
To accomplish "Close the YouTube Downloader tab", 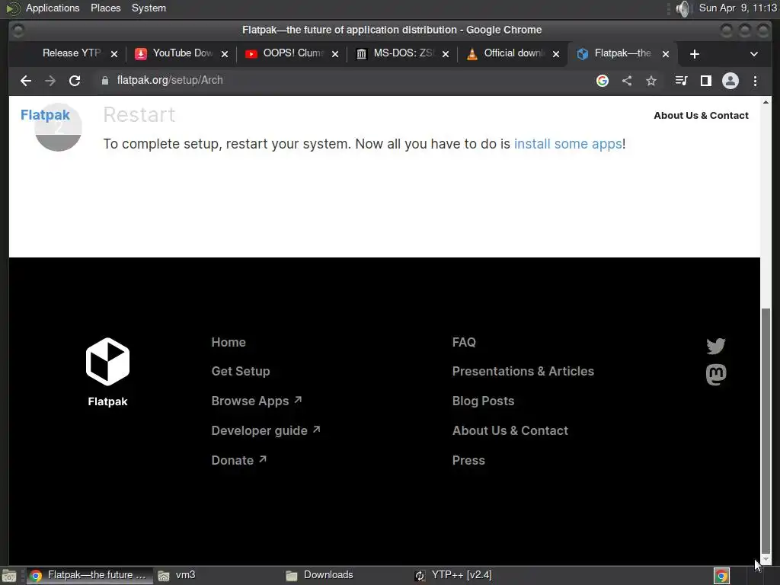I will 225,54.
